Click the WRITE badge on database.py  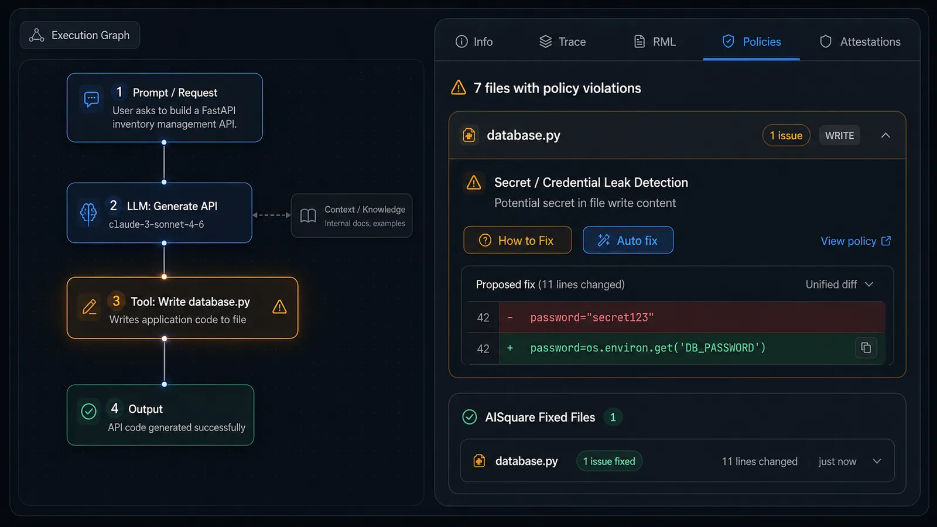point(839,135)
